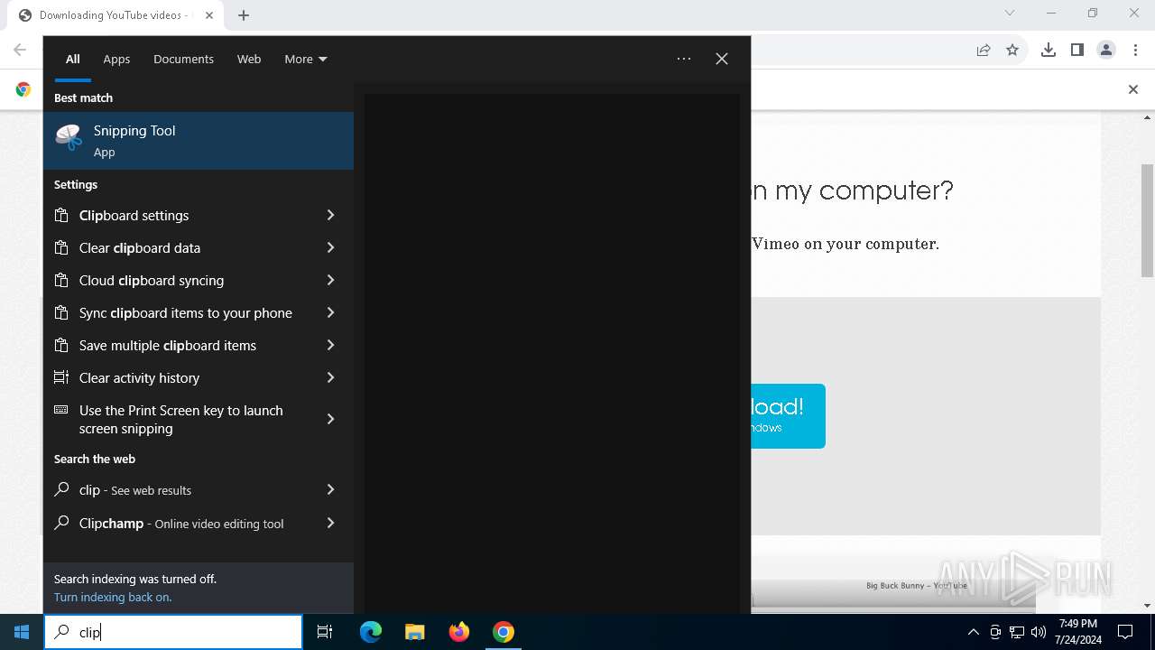The height and width of the screenshot is (650, 1155).
Task: Click Chrome's share page icon
Action: pos(984,51)
